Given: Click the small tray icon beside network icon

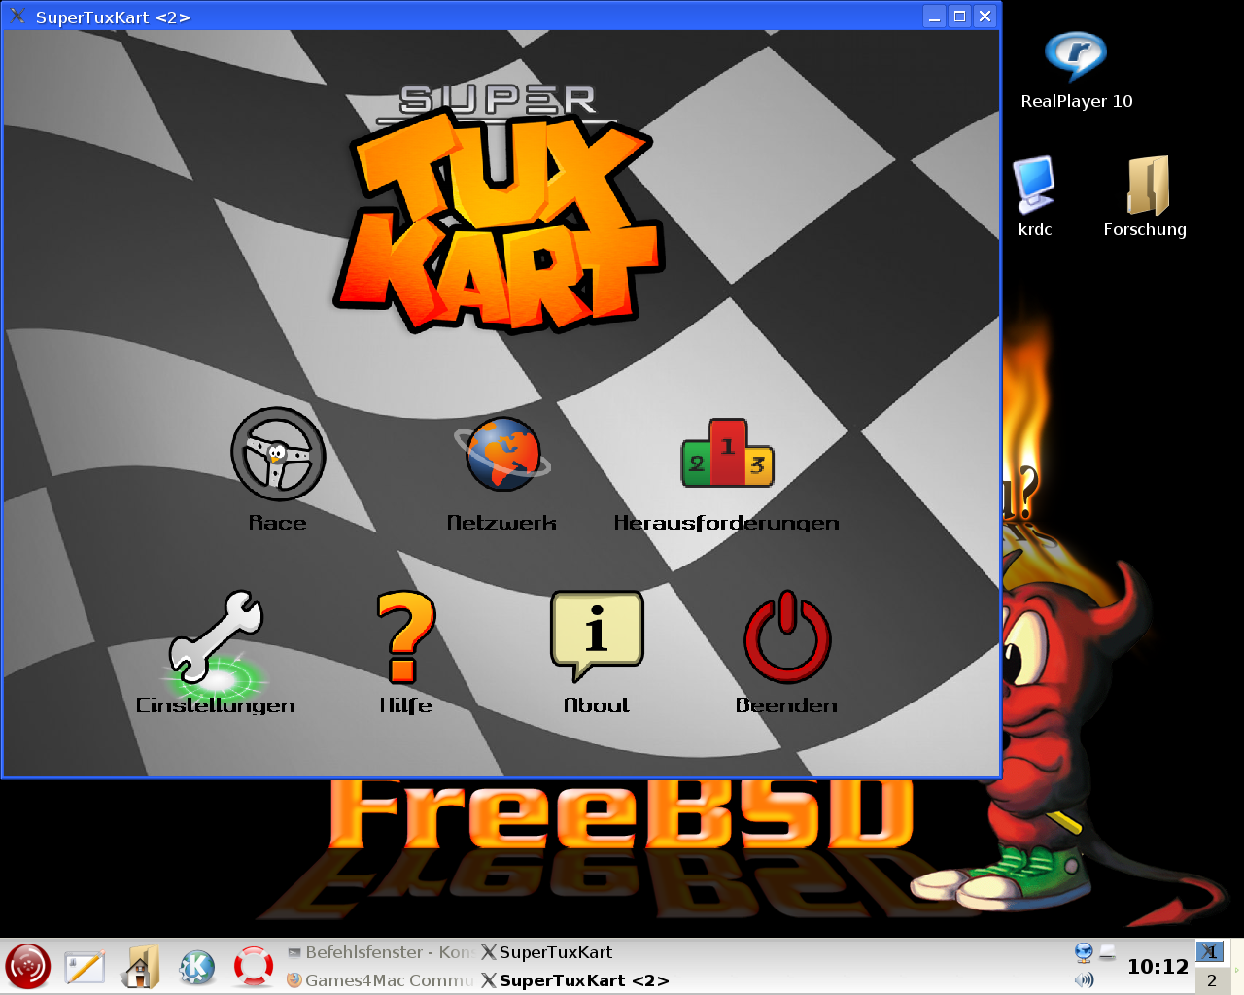Looking at the screenshot, I should (x=1107, y=952).
